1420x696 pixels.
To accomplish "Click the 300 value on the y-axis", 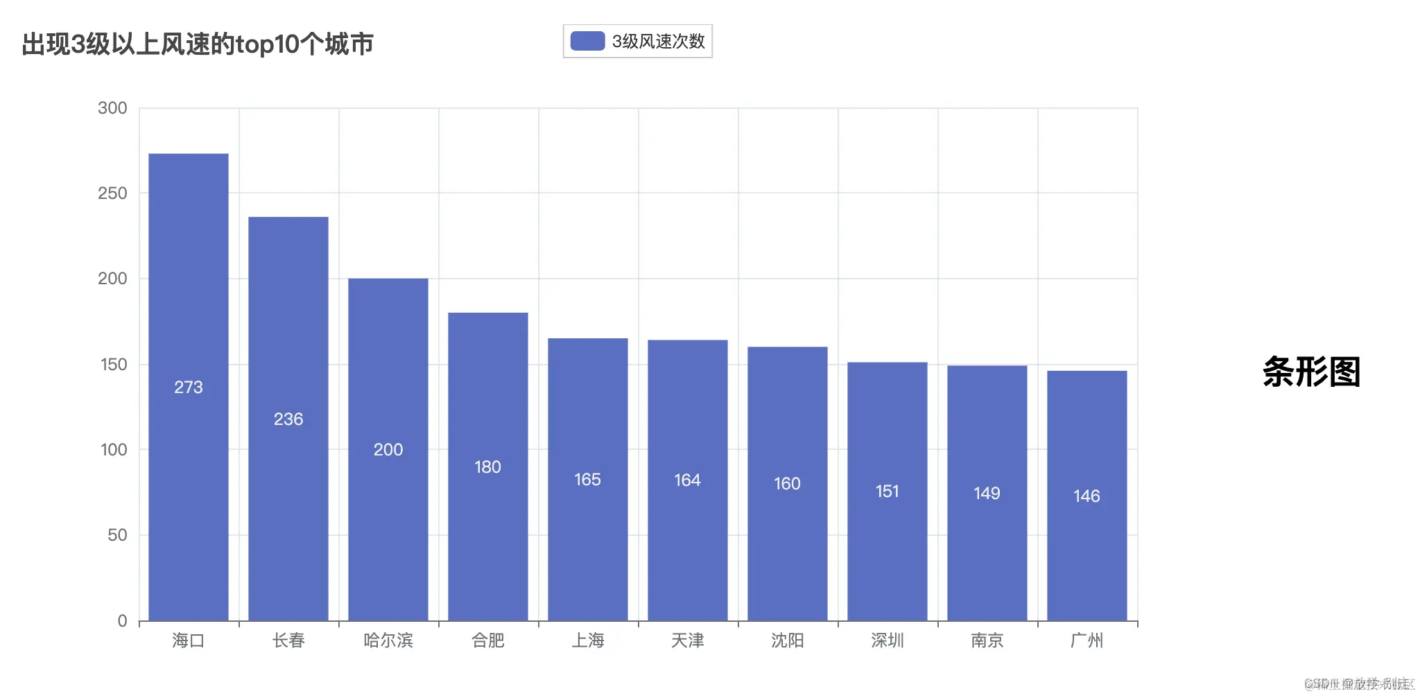I will pos(114,107).
